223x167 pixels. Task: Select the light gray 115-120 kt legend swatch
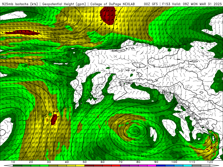205,166
